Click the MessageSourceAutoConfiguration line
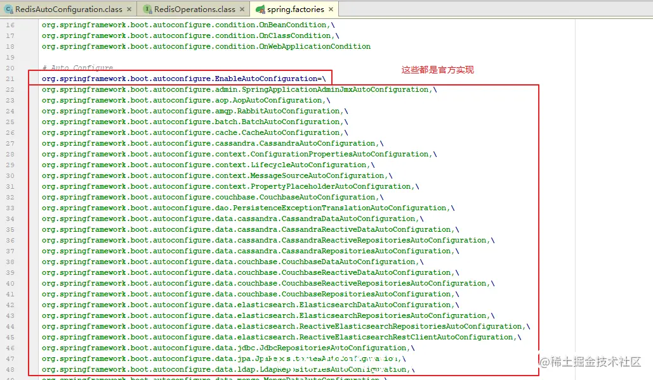 217,176
